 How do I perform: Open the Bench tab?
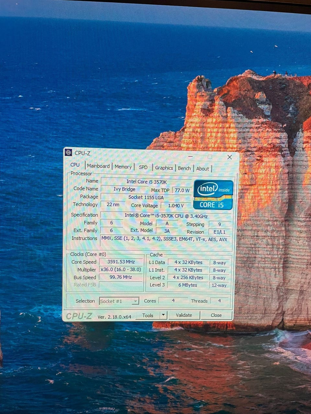(184, 168)
